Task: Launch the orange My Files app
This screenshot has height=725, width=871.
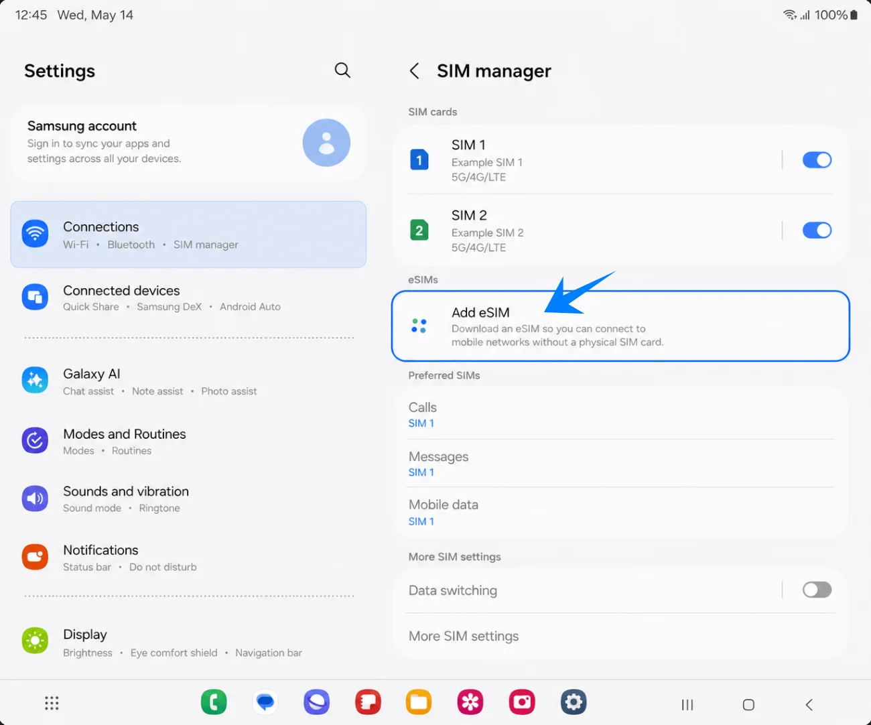Action: pos(419,702)
